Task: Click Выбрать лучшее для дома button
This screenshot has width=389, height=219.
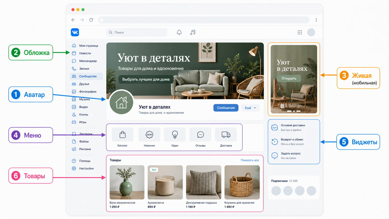Action: 146,79
